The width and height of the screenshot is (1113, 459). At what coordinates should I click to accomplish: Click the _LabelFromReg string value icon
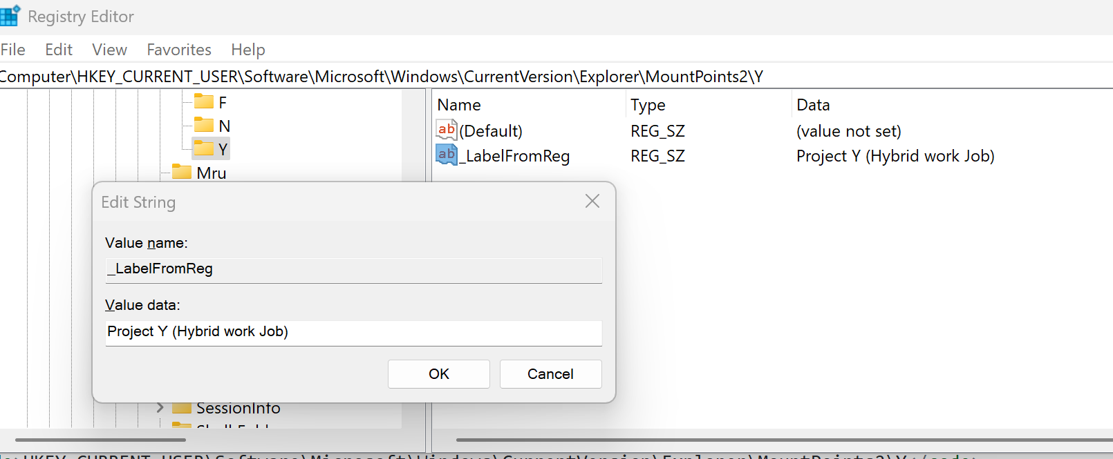tap(447, 155)
